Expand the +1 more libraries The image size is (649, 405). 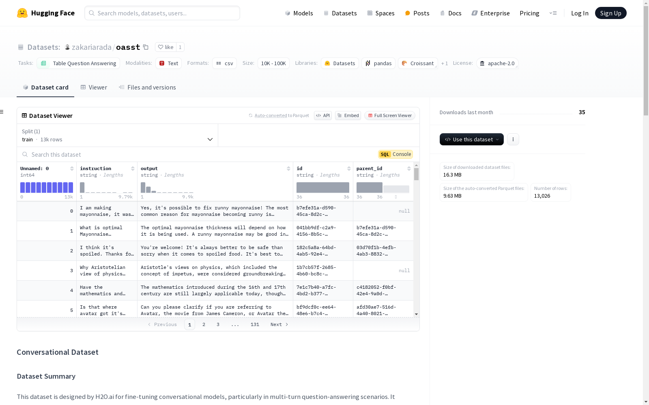(445, 63)
